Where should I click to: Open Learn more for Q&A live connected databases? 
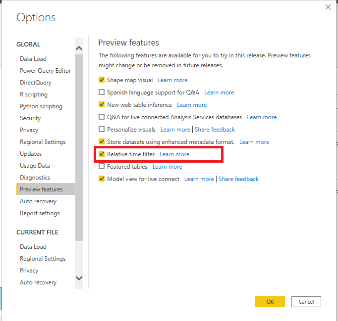[262, 117]
